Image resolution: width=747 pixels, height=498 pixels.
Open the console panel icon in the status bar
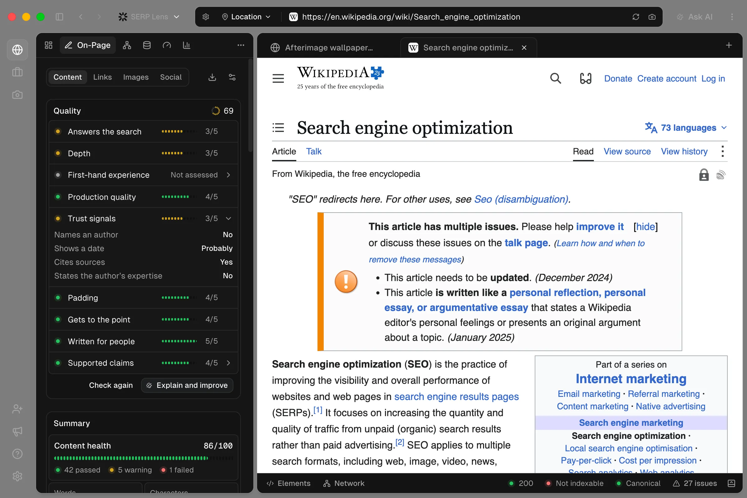click(731, 483)
